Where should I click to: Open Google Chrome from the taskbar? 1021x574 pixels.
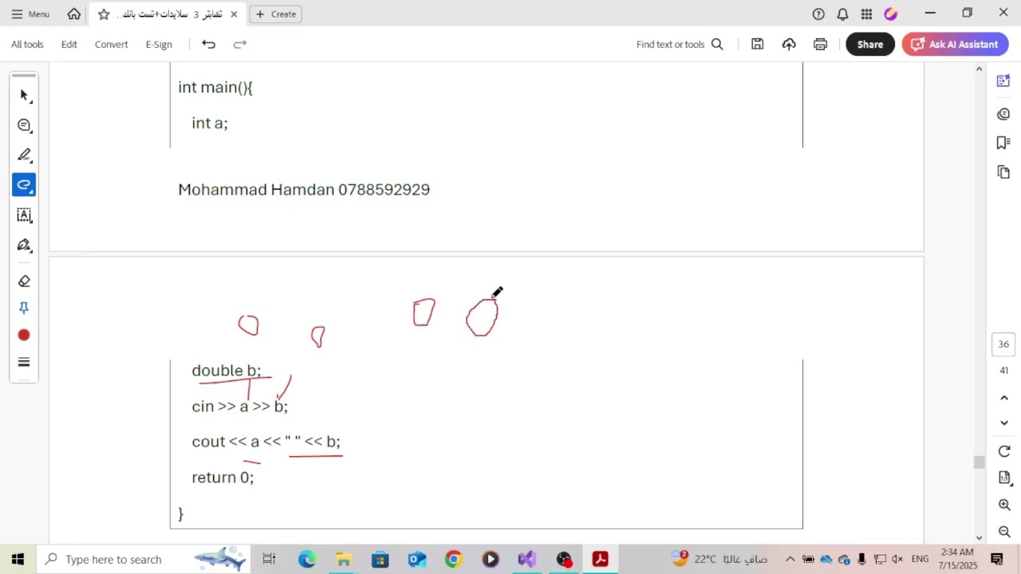click(x=454, y=559)
